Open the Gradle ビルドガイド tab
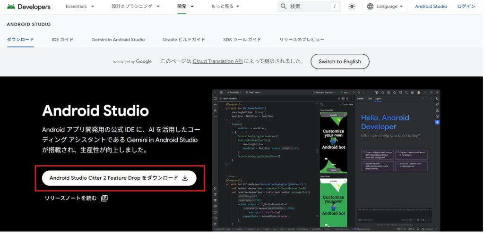 tap(184, 40)
